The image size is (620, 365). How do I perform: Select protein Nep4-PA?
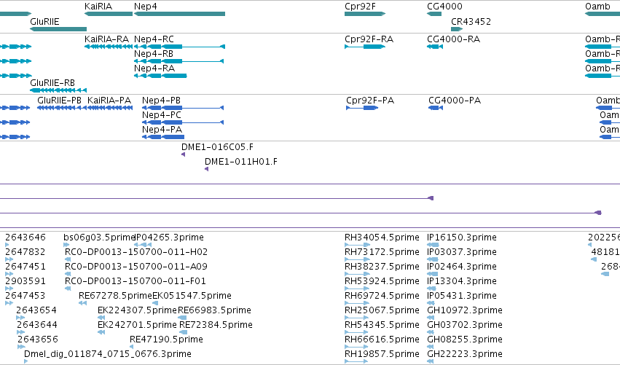click(163, 137)
